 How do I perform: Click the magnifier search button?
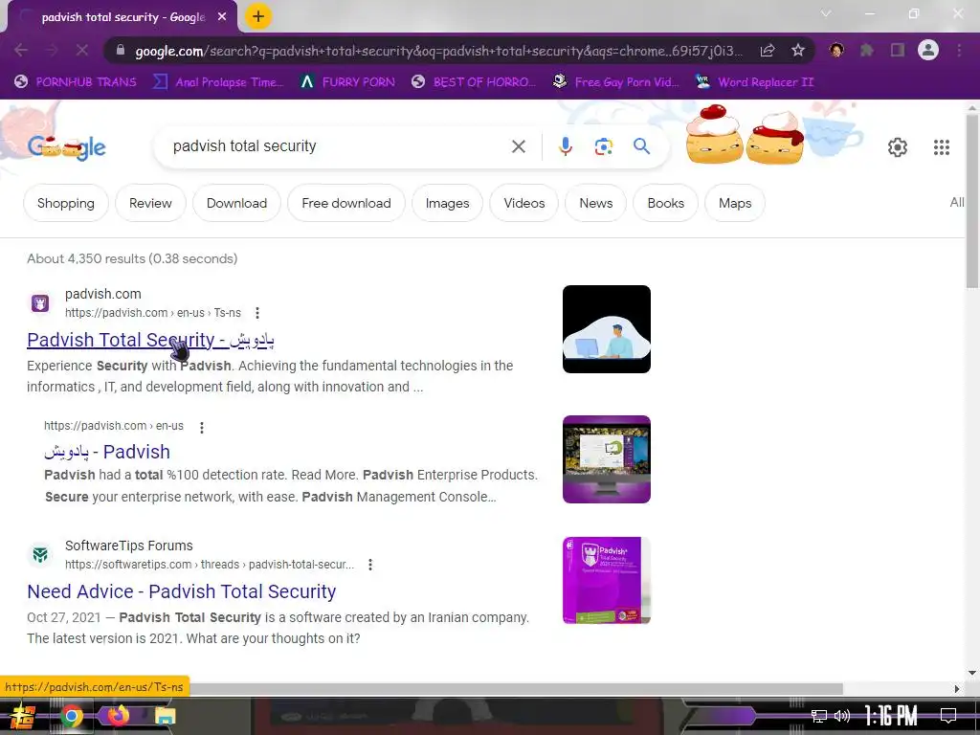pyautogui.click(x=641, y=146)
